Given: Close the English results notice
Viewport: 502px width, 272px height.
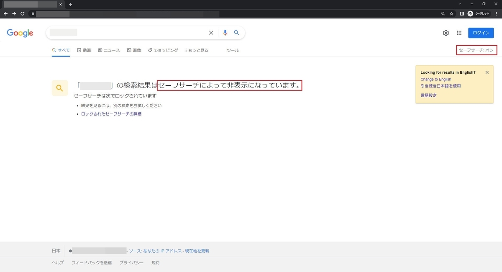Looking at the screenshot, I should (x=487, y=72).
